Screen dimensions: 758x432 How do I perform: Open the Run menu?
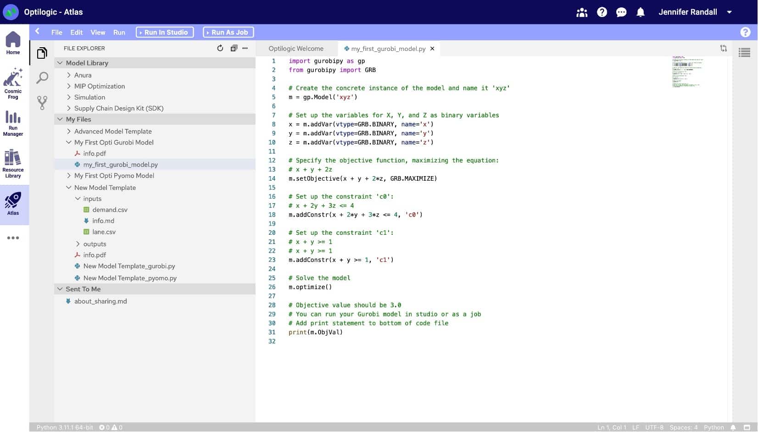point(119,33)
